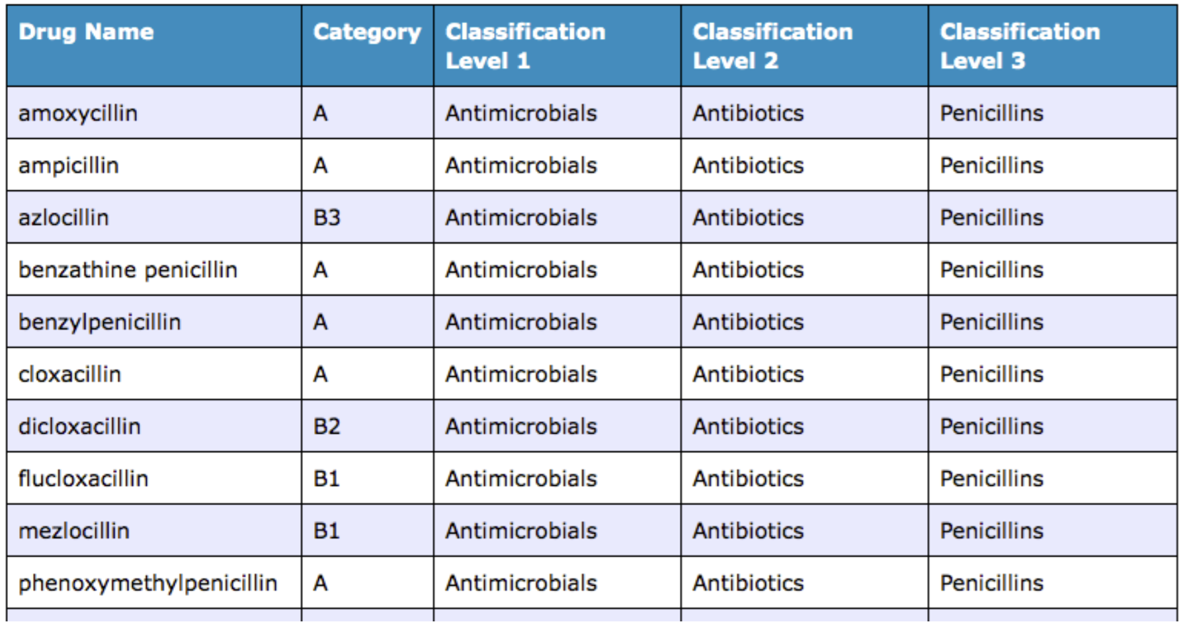Select the amoxycillin drug name cell
Image resolution: width=1185 pixels, height=628 pixels.
[x=78, y=114]
